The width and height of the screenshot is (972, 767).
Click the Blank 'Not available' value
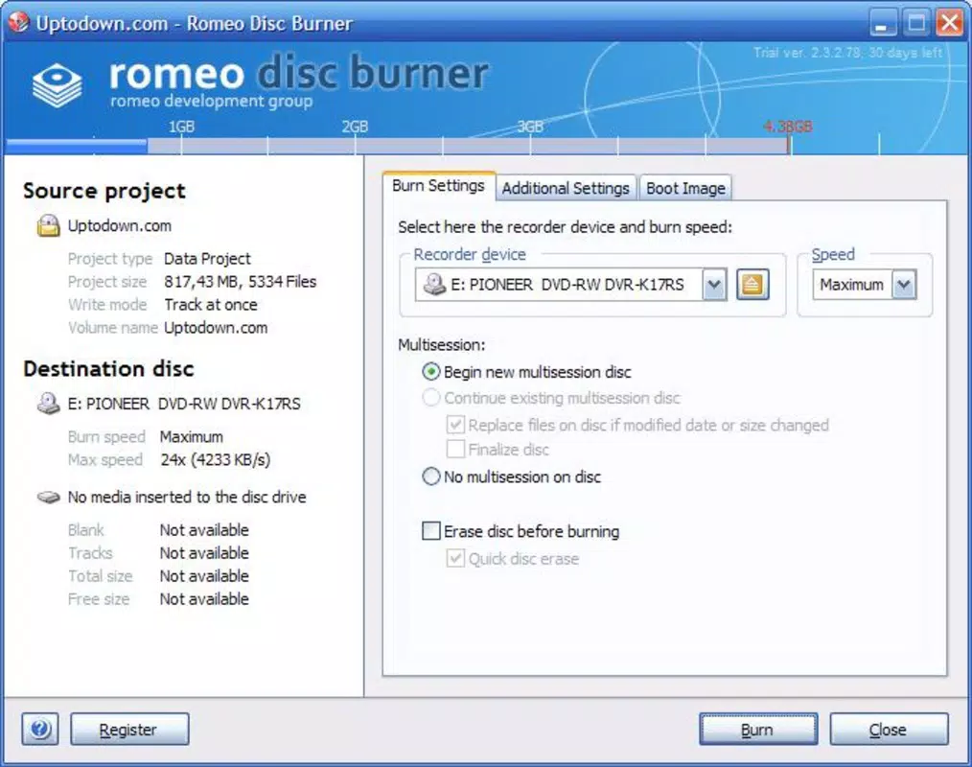click(204, 530)
